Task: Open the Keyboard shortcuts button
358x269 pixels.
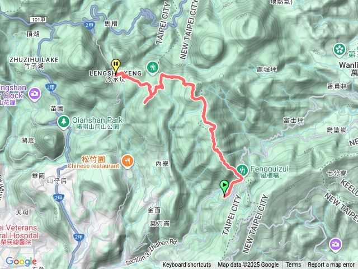Action: [x=187, y=265]
